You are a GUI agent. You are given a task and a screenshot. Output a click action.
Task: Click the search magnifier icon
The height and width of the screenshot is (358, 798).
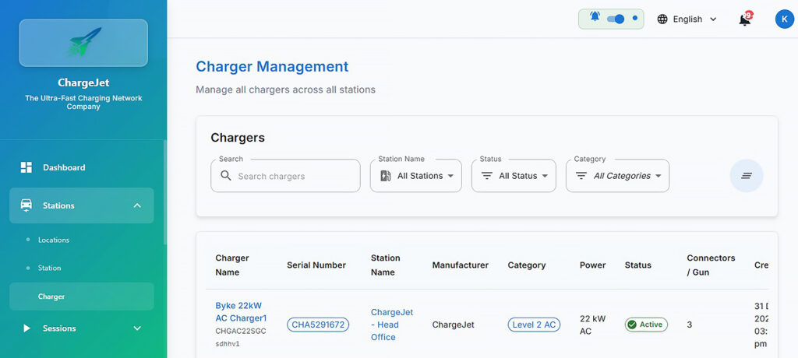pos(226,176)
